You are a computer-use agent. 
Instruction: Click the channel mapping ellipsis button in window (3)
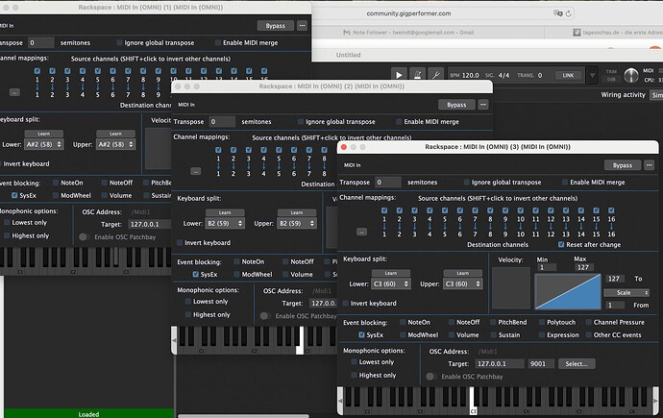coord(361,232)
